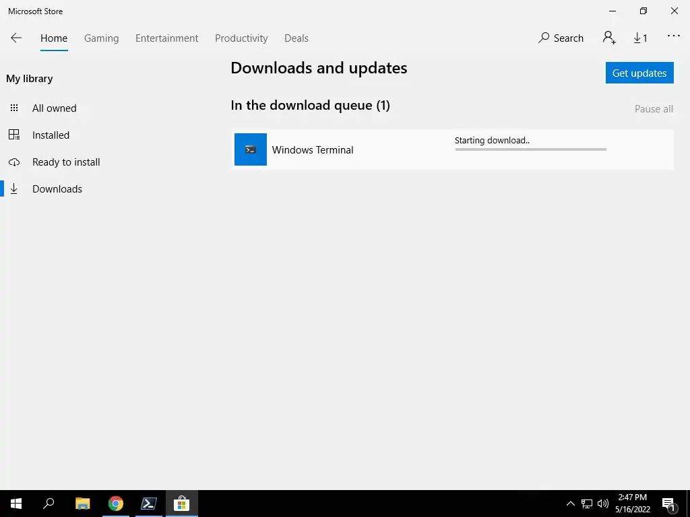Click the network tray icon

(x=587, y=504)
